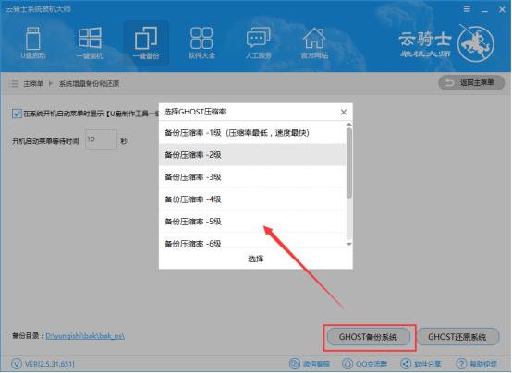Select 备份压缩率 -3级 option
This screenshot has height=373, width=512.
pyautogui.click(x=252, y=177)
